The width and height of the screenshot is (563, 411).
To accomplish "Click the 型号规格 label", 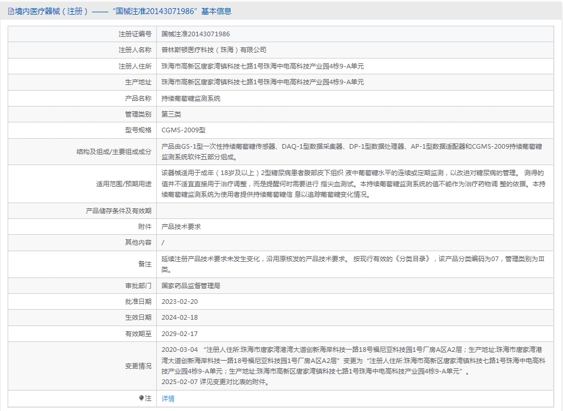I will [138, 130].
